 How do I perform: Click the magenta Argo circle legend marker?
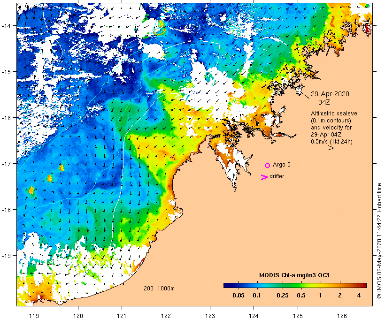[268, 165]
